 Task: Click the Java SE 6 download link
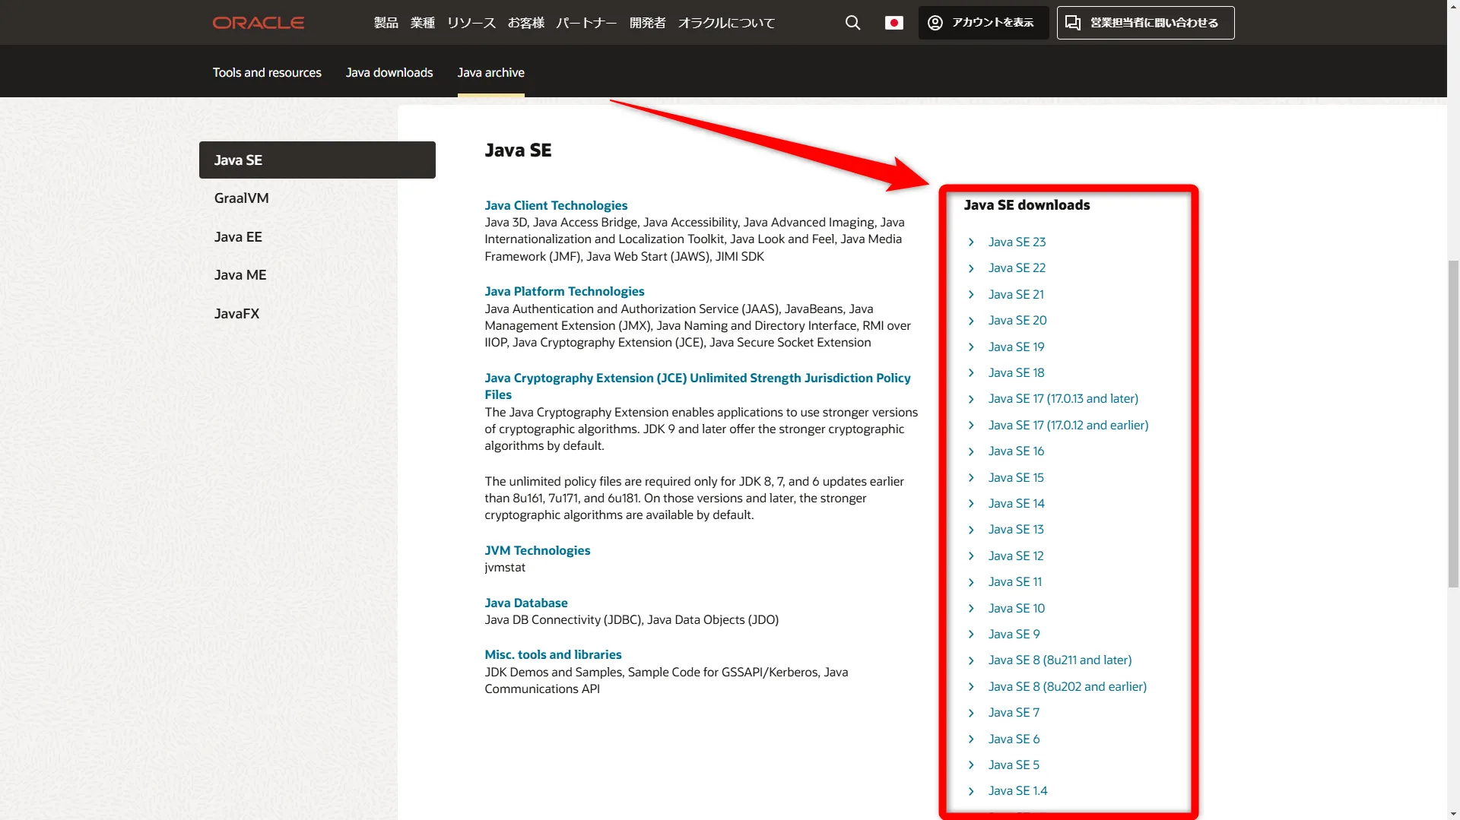[1014, 739]
